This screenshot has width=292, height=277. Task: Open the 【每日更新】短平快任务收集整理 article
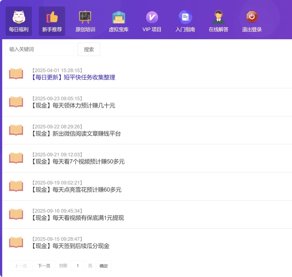[x=73, y=78]
